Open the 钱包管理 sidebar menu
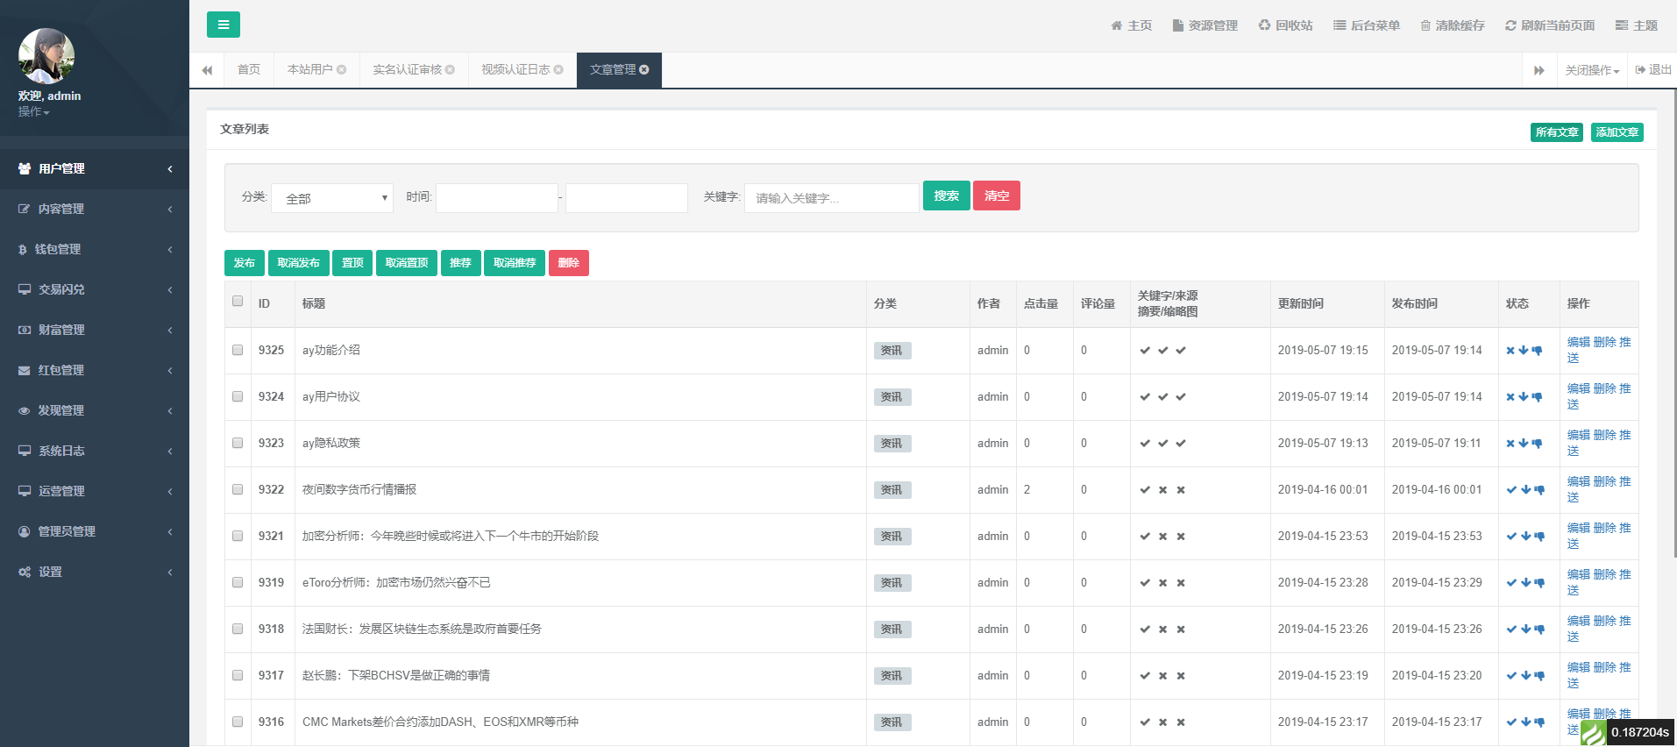Image resolution: width=1677 pixels, height=747 pixels. point(95,249)
